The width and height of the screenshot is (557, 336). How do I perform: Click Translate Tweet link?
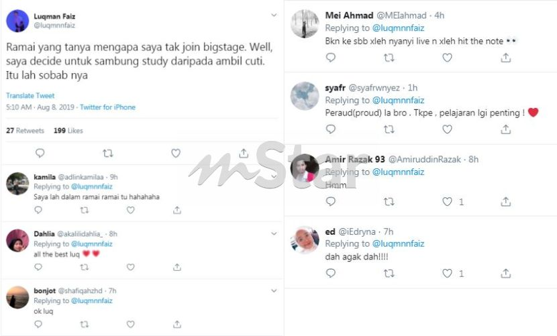(x=30, y=95)
